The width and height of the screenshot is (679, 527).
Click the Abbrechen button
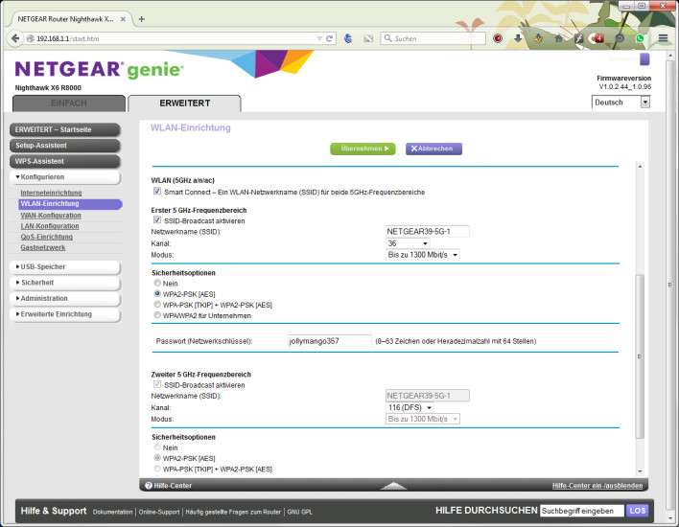pyautogui.click(x=433, y=149)
